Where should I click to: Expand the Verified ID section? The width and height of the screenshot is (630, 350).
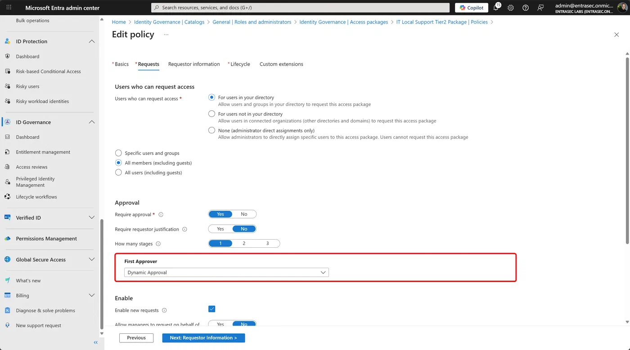point(92,218)
